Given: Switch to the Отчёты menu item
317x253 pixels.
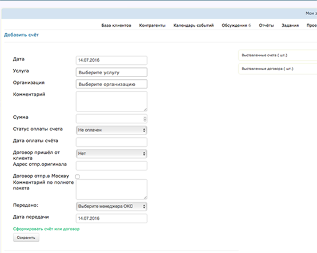Looking at the screenshot, I should 266,26.
